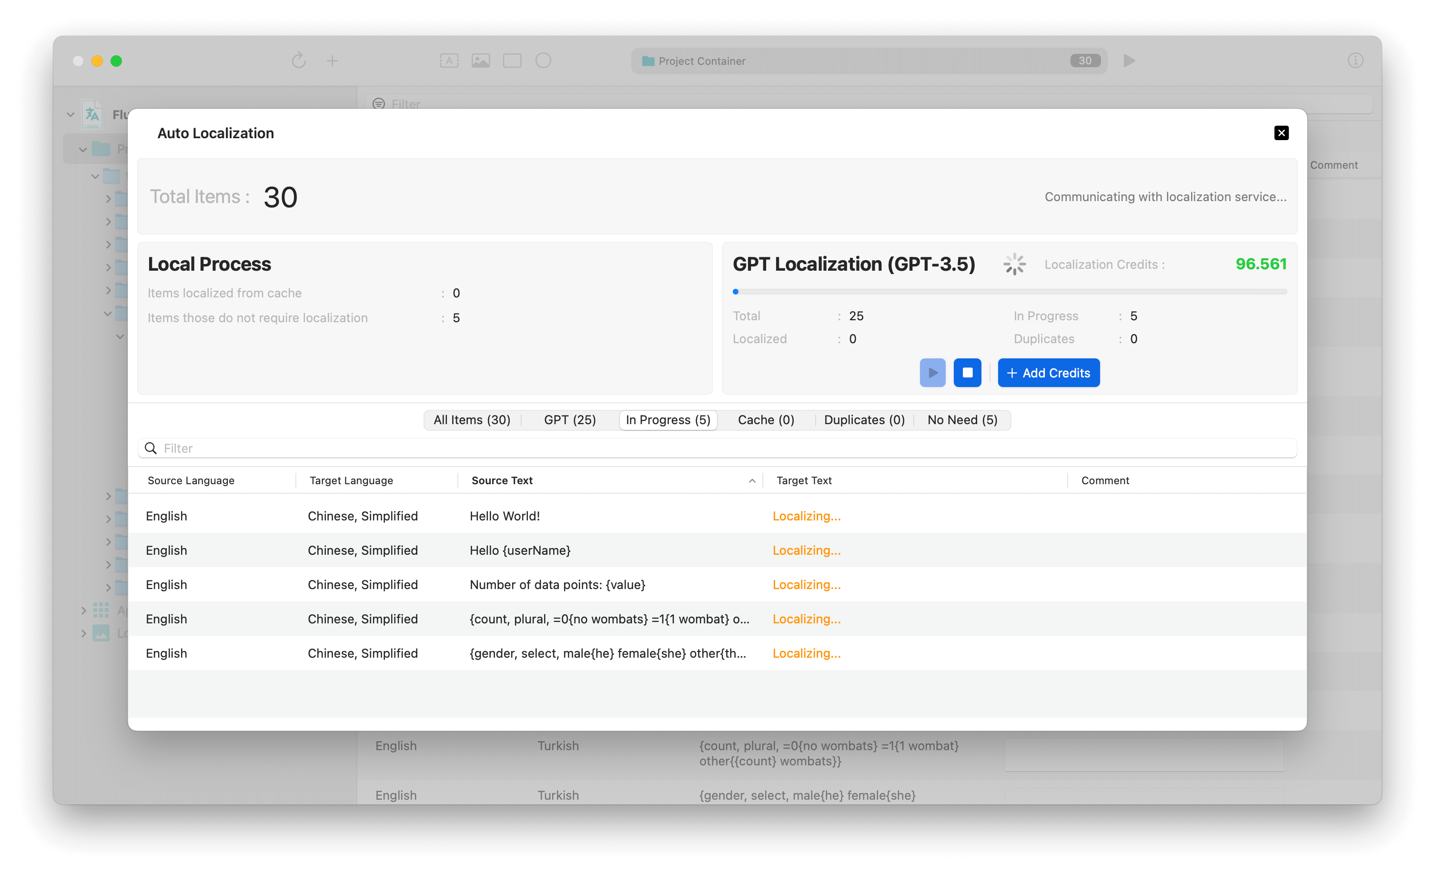Start GPT localization with play button

coord(932,373)
